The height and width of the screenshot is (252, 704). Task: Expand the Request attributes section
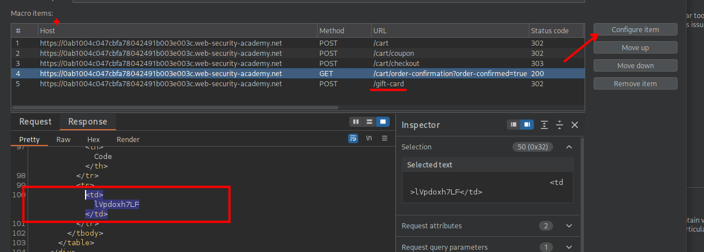pos(569,226)
